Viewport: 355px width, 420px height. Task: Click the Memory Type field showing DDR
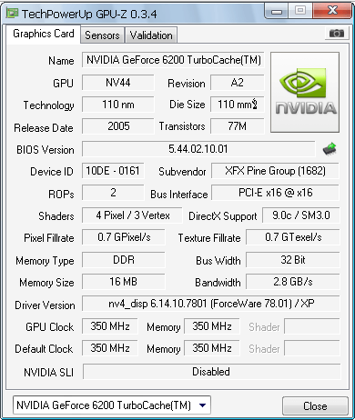pyautogui.click(x=124, y=260)
